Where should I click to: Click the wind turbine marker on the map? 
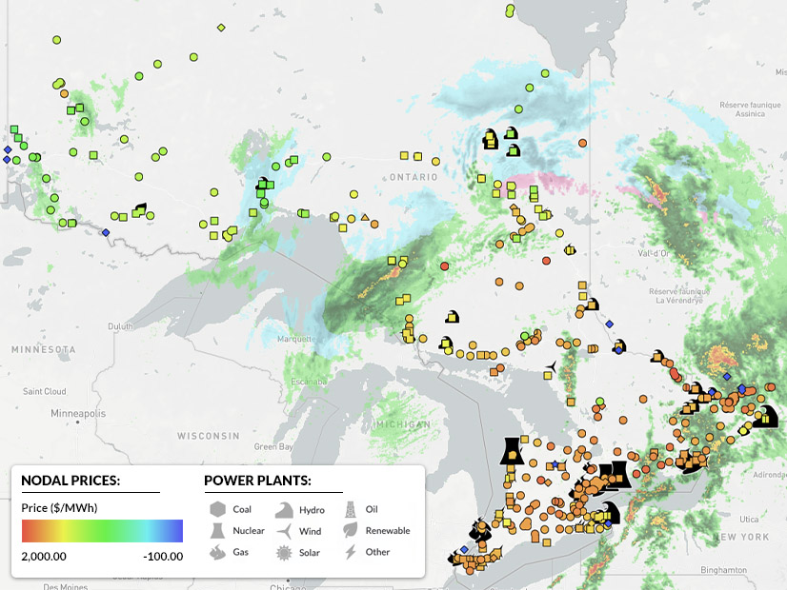pyautogui.click(x=550, y=366)
